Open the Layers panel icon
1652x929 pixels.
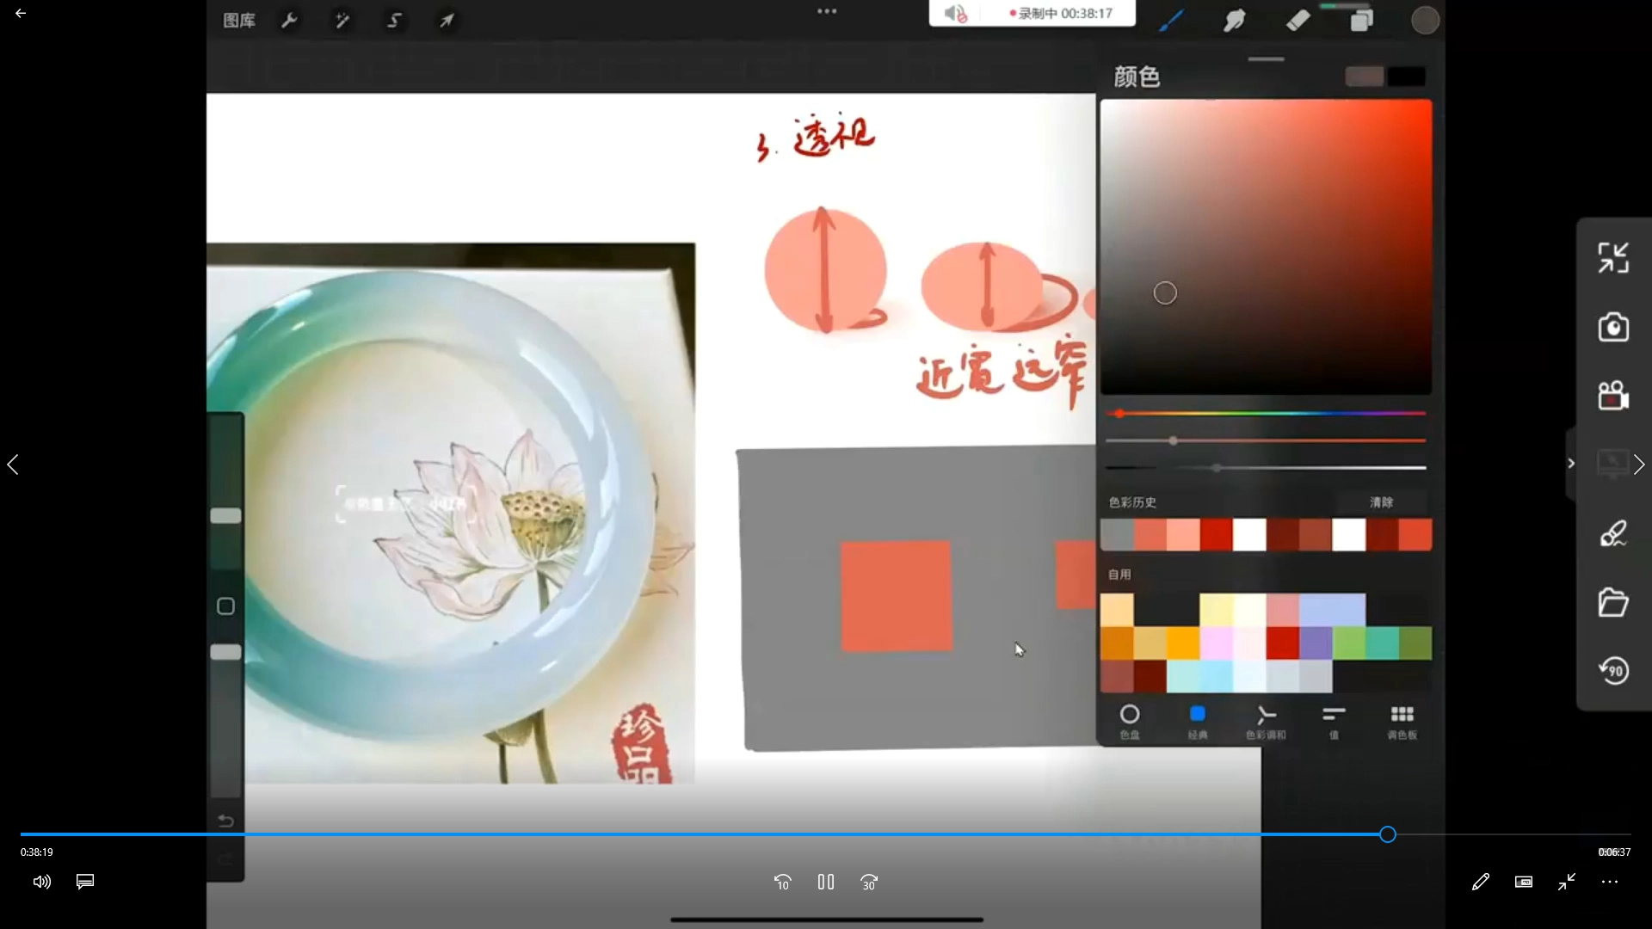(1361, 20)
